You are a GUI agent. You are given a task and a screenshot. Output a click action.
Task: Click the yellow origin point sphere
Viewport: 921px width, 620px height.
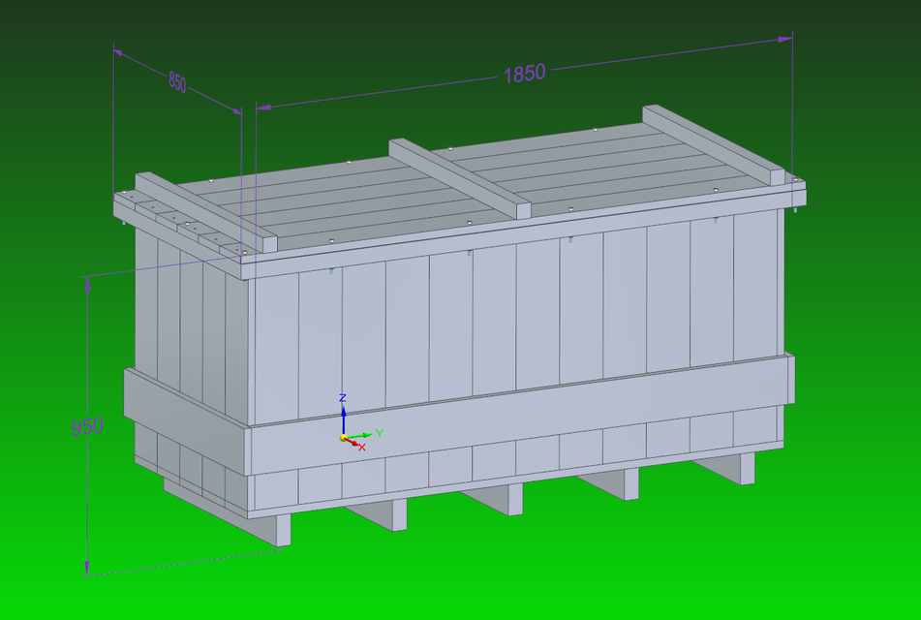343,437
